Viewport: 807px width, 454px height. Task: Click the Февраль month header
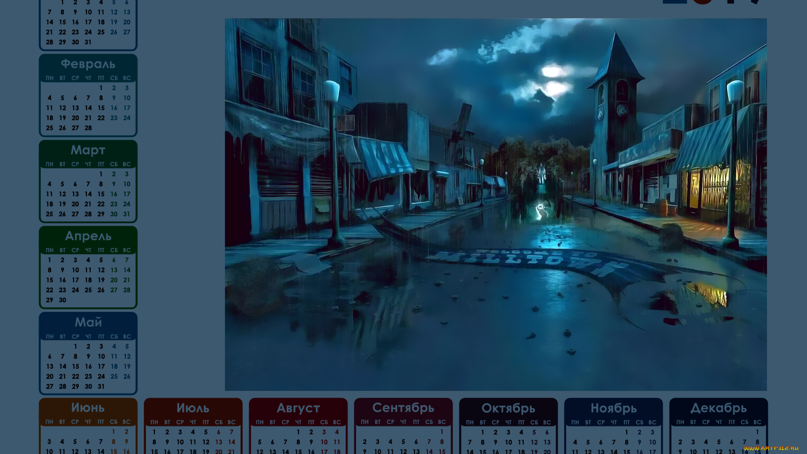click(88, 64)
